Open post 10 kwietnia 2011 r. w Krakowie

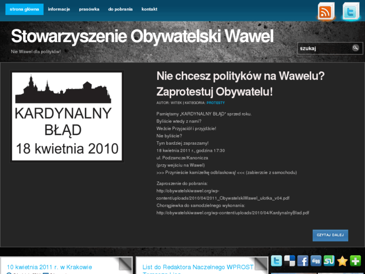(49, 267)
